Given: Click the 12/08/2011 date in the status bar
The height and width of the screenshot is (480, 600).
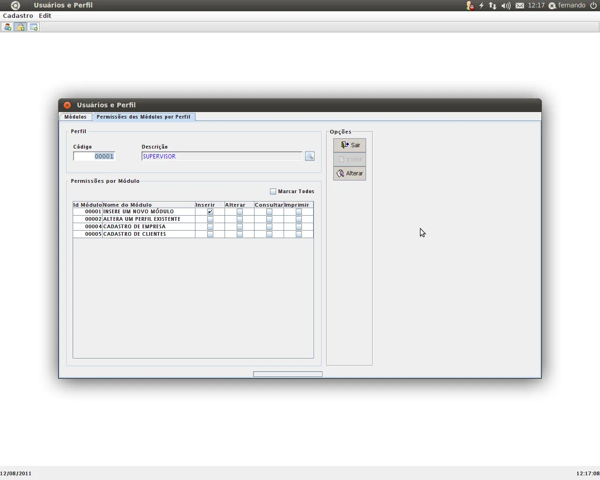Looking at the screenshot, I should tap(16, 473).
